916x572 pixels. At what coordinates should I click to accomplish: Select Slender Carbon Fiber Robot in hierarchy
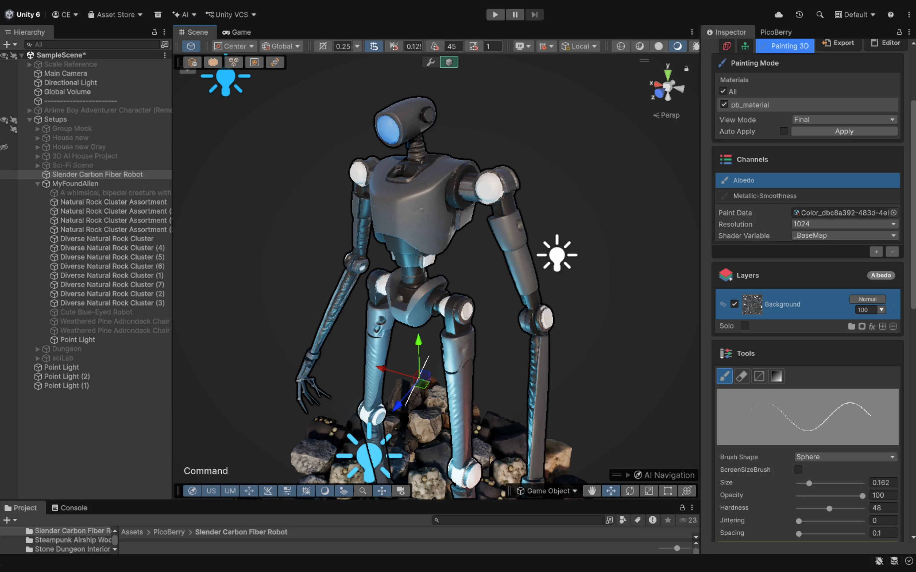pyautogui.click(x=97, y=174)
